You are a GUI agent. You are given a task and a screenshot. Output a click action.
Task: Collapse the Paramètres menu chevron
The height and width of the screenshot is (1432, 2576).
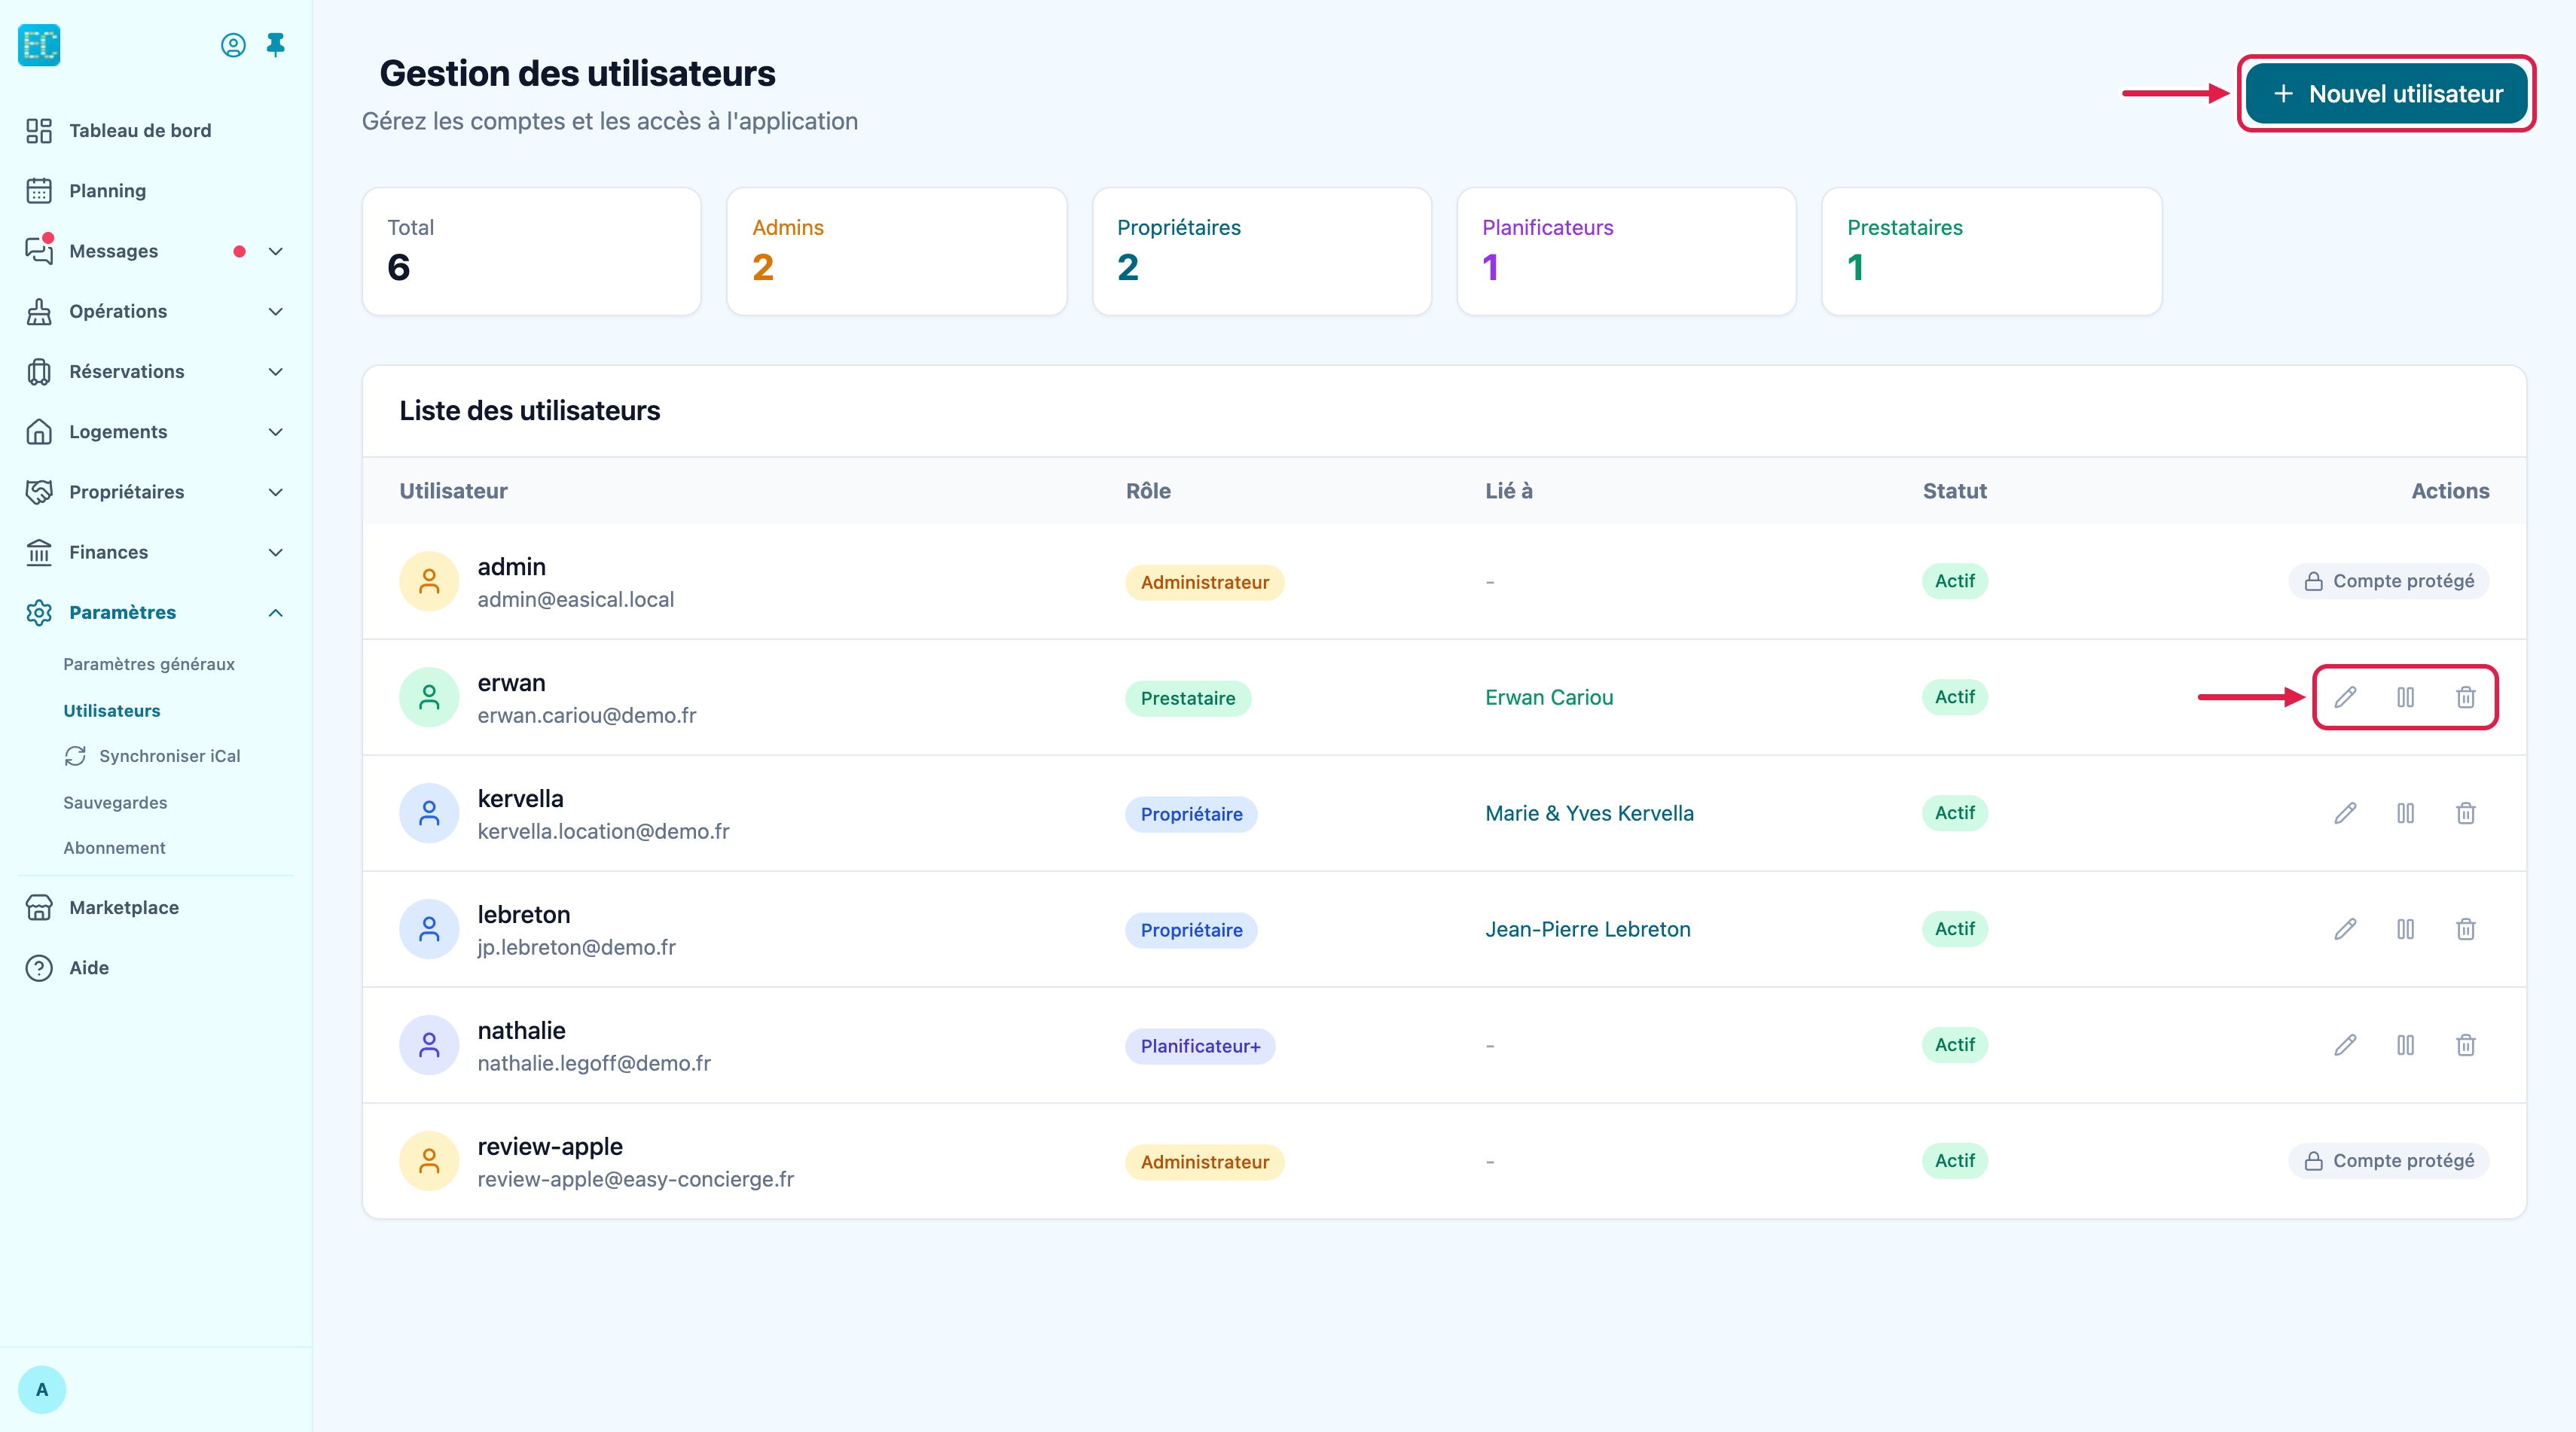pyautogui.click(x=276, y=613)
